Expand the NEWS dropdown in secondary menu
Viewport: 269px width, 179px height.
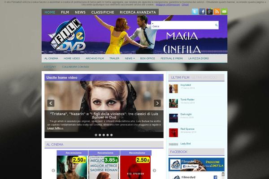130,59
